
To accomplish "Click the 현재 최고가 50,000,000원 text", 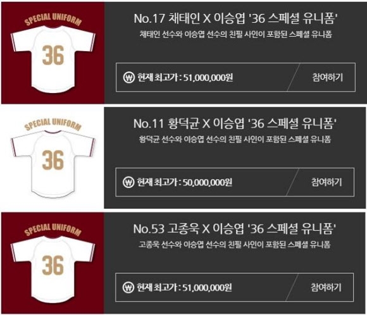I will click(184, 182).
